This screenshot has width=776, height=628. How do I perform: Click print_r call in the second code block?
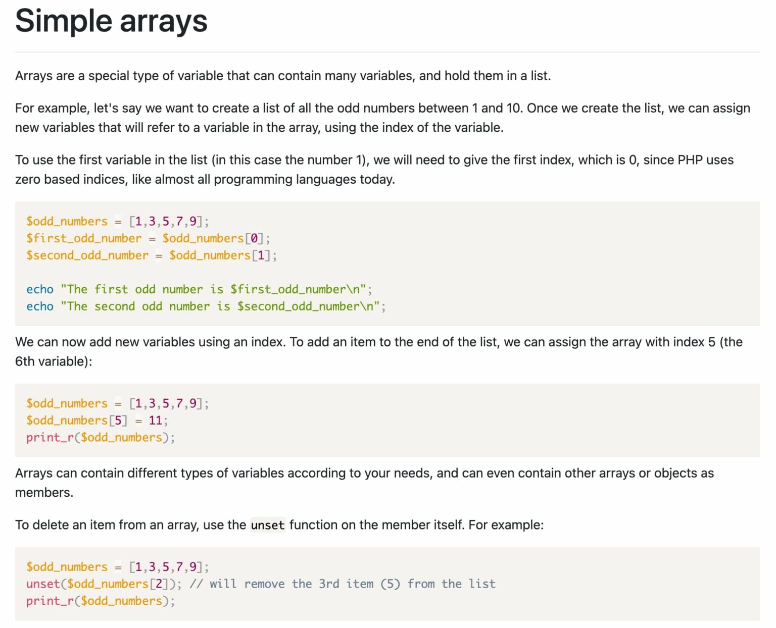[100, 438]
